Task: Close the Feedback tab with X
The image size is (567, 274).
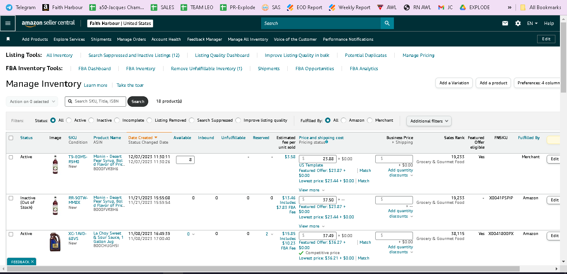Action: point(32,262)
